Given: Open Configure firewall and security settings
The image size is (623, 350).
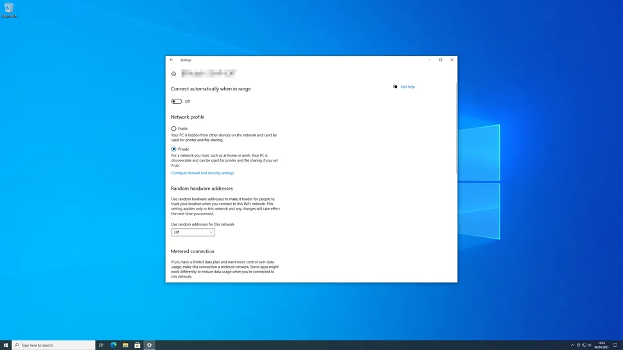Looking at the screenshot, I should pos(202,173).
